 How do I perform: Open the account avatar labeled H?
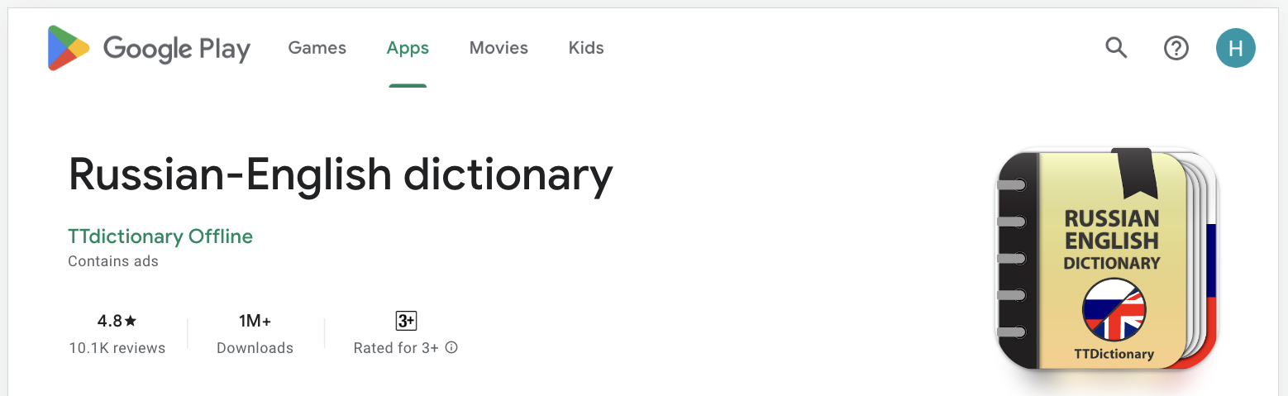point(1236,48)
